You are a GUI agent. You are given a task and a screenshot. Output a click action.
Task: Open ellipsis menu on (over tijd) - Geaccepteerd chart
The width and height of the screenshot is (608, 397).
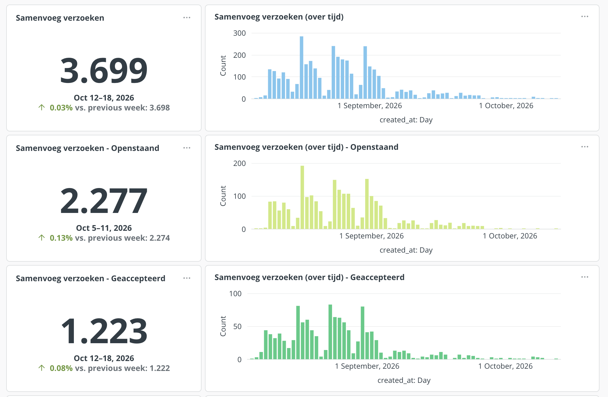[585, 277]
